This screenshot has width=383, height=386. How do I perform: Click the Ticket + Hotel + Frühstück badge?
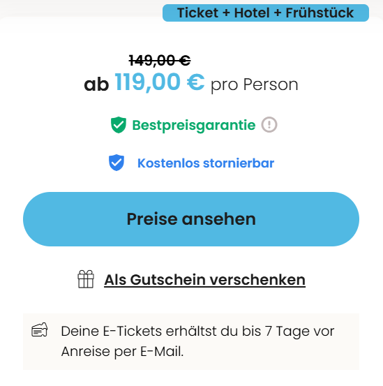[x=266, y=13]
